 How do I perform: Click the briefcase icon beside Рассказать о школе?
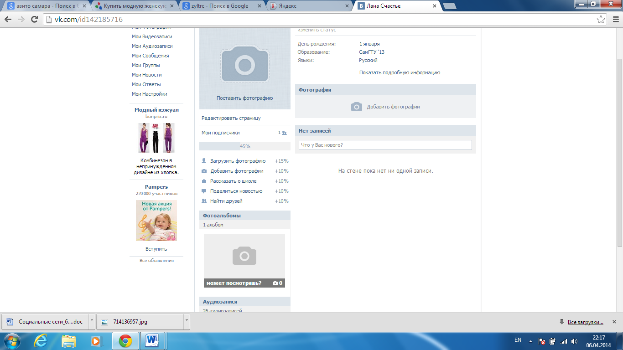[x=204, y=181]
